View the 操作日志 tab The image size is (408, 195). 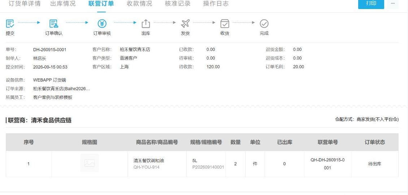tap(216, 4)
